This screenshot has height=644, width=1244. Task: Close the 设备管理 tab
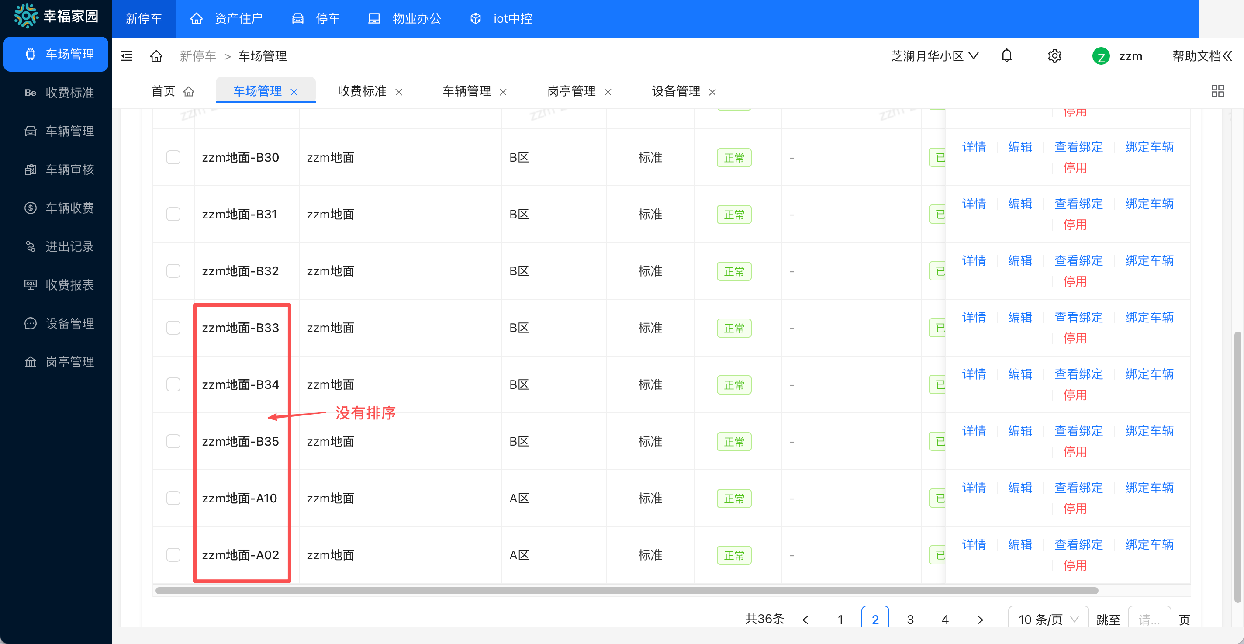click(x=712, y=92)
